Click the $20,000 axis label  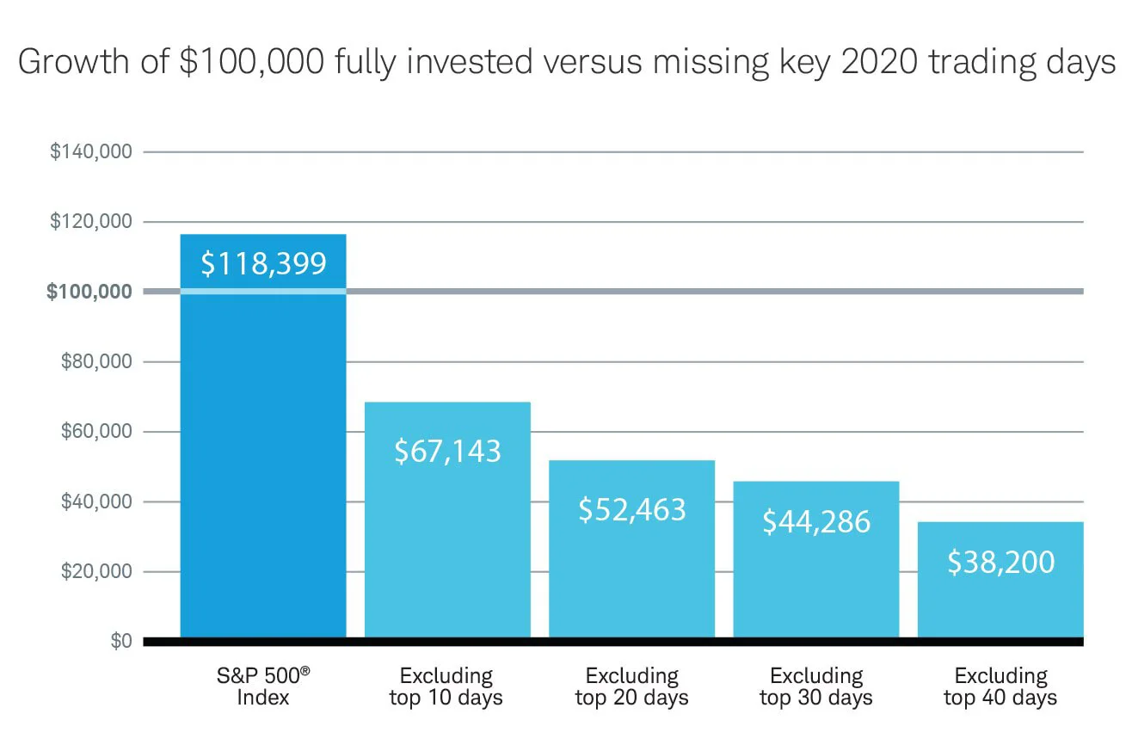(x=96, y=571)
